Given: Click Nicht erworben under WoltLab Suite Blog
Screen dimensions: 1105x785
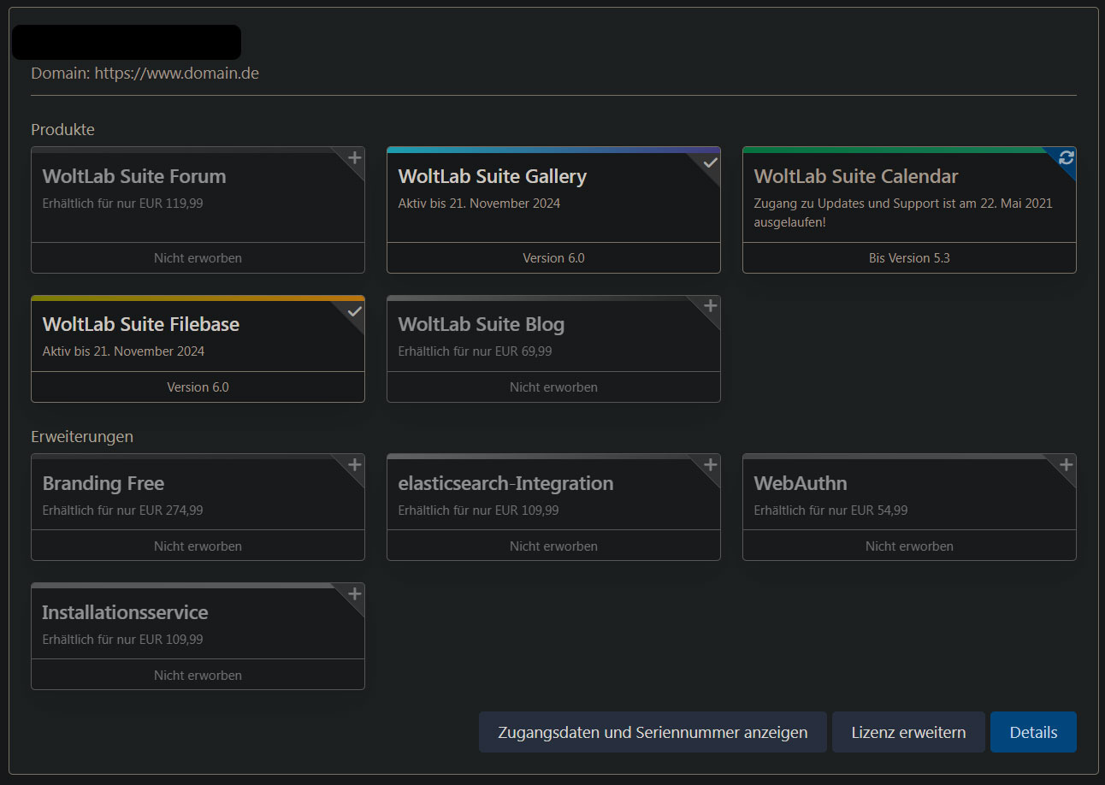Looking at the screenshot, I should [553, 387].
